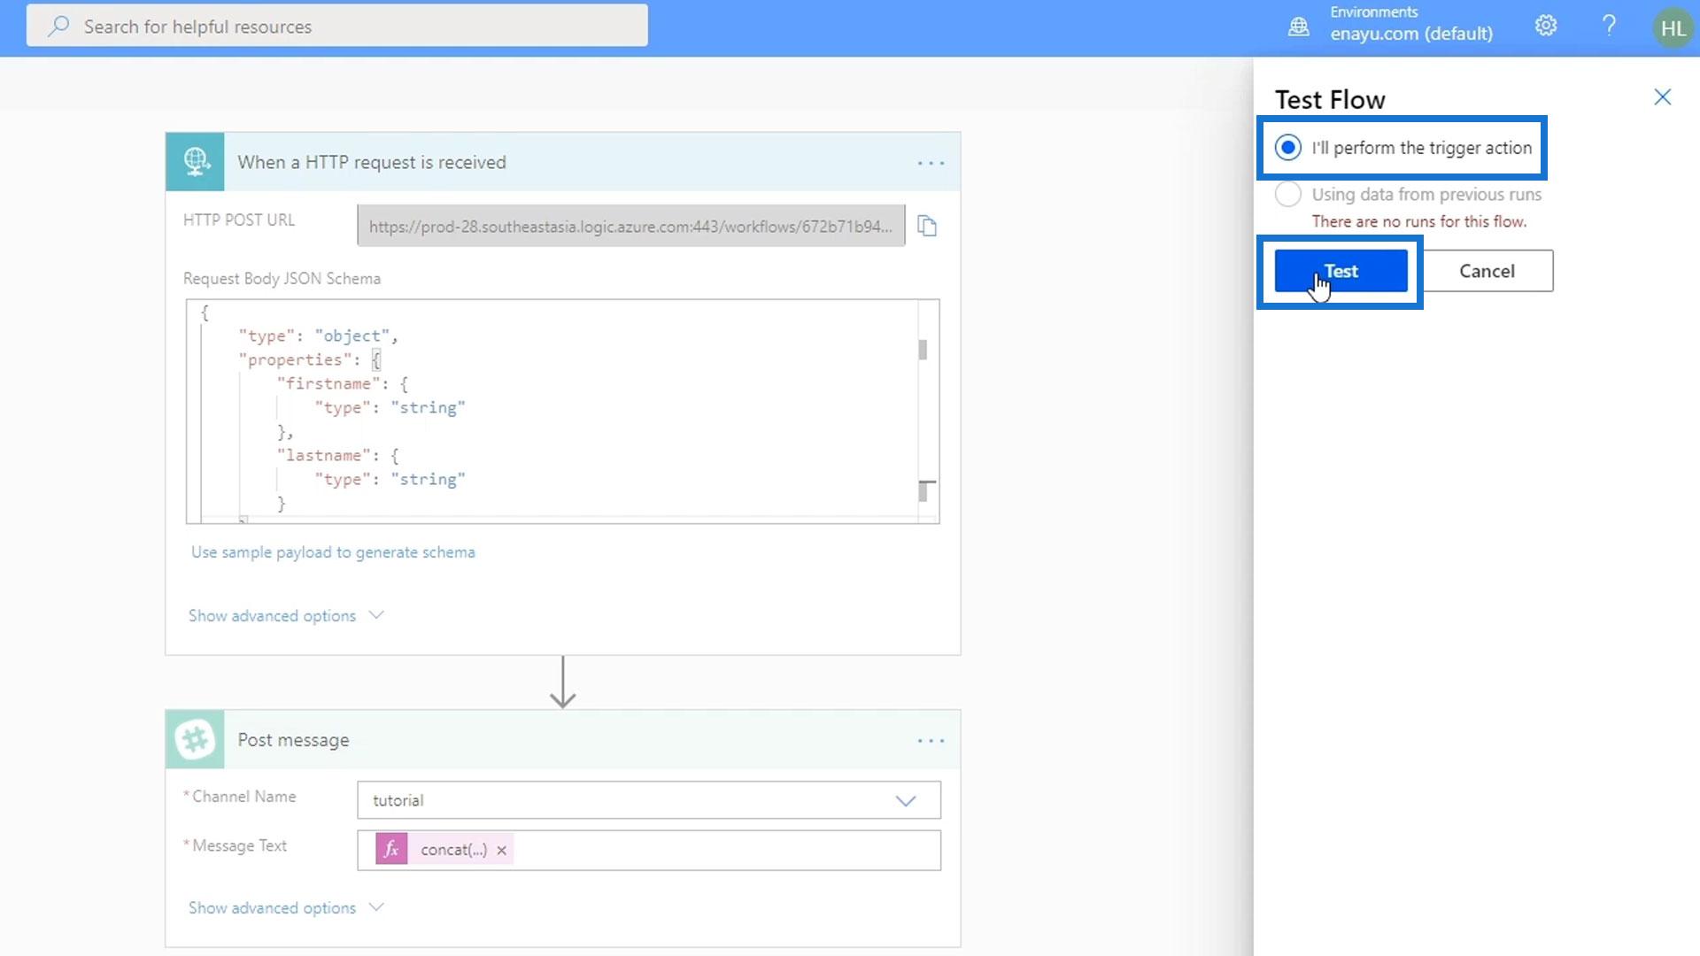The image size is (1700, 956).
Task: Open the help question mark
Action: tap(1609, 27)
